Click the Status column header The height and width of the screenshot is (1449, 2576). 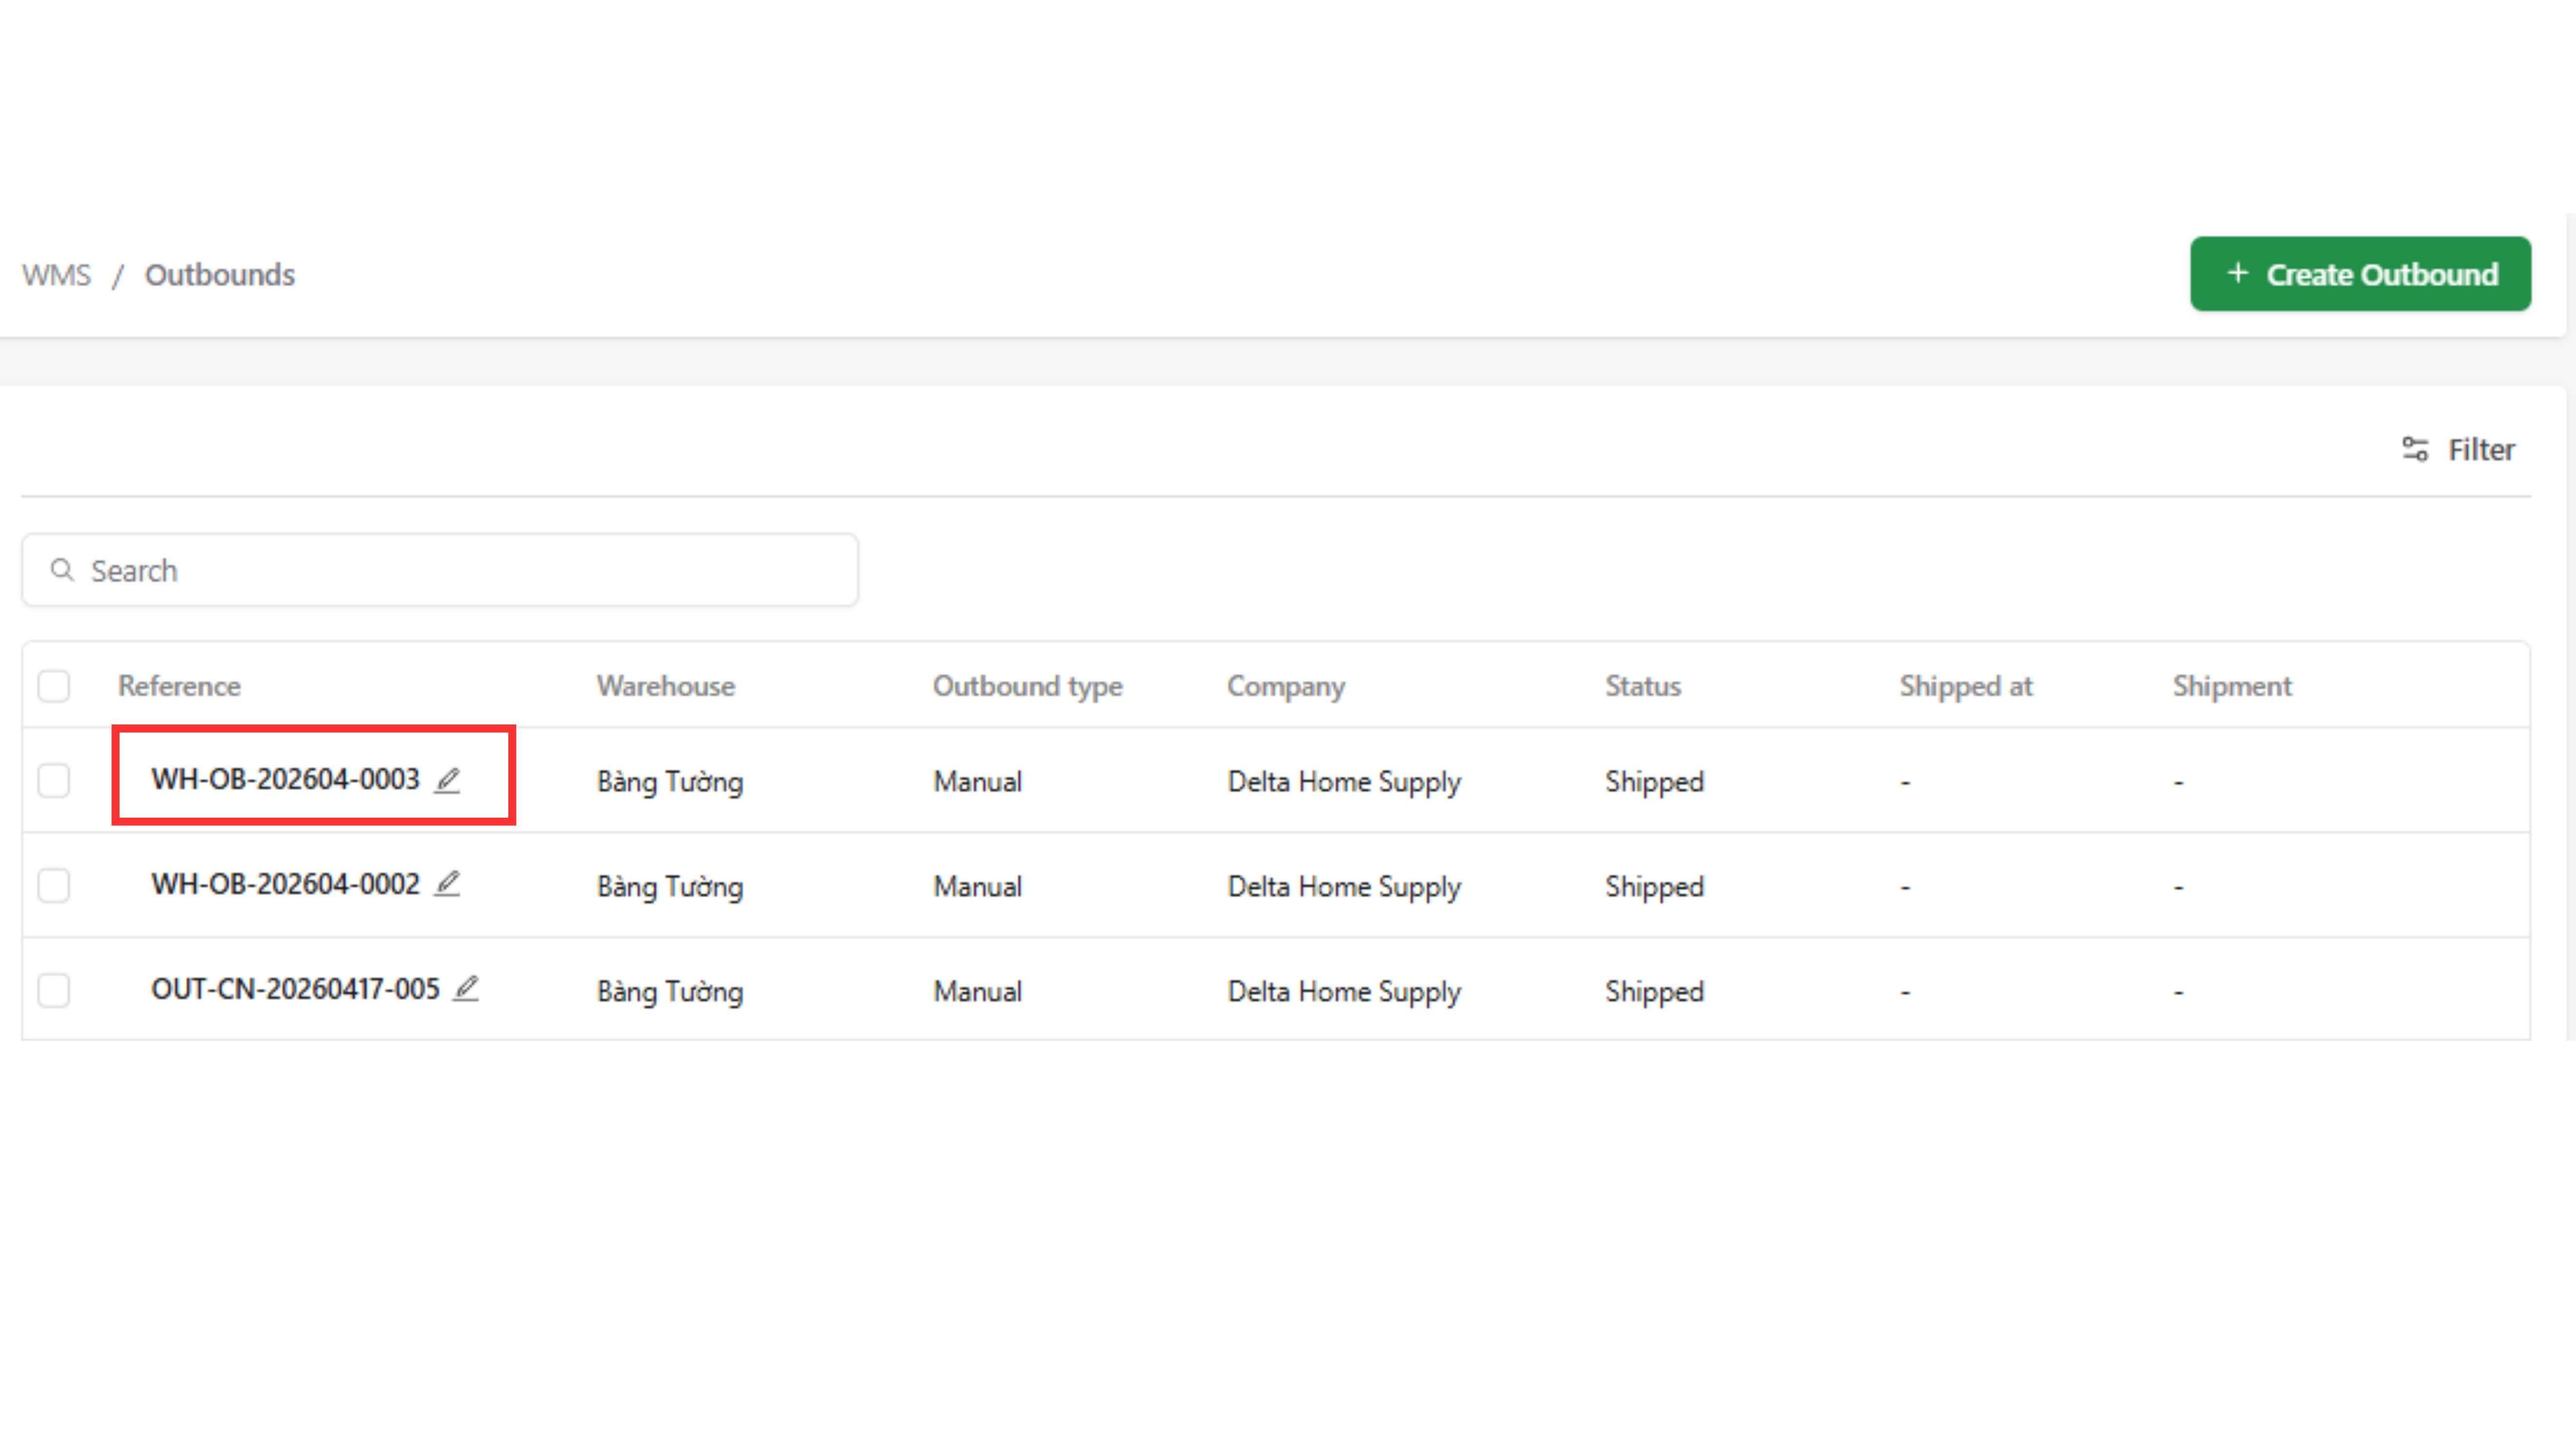(x=1642, y=686)
